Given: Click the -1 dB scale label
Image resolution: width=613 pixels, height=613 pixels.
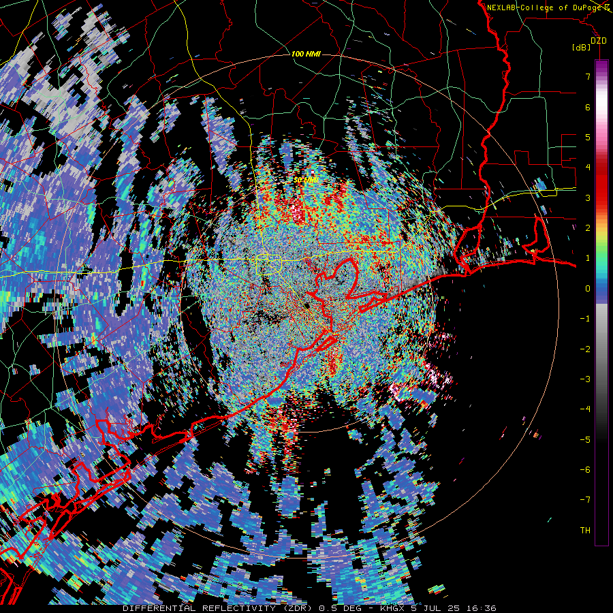Looking at the screenshot, I should click(x=585, y=319).
